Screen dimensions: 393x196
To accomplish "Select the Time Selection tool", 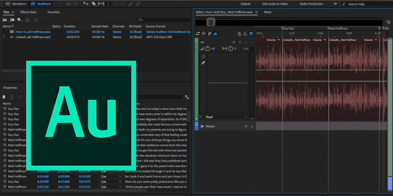I will [108, 4].
